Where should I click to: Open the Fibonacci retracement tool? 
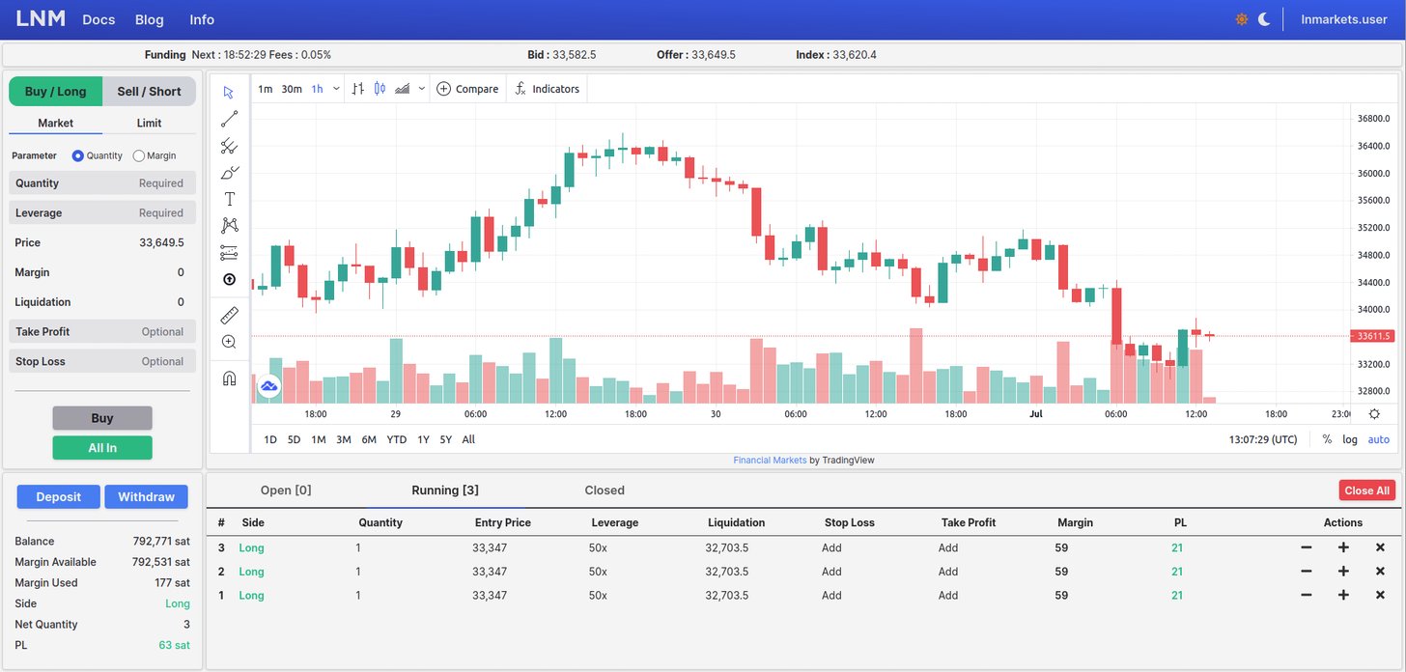[229, 146]
